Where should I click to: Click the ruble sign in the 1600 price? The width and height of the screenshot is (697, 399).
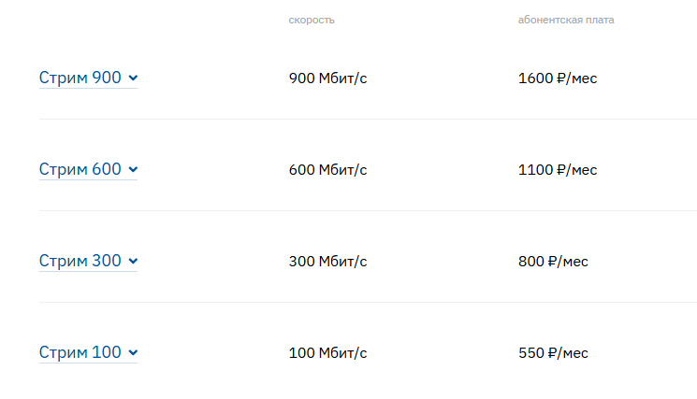tap(561, 78)
